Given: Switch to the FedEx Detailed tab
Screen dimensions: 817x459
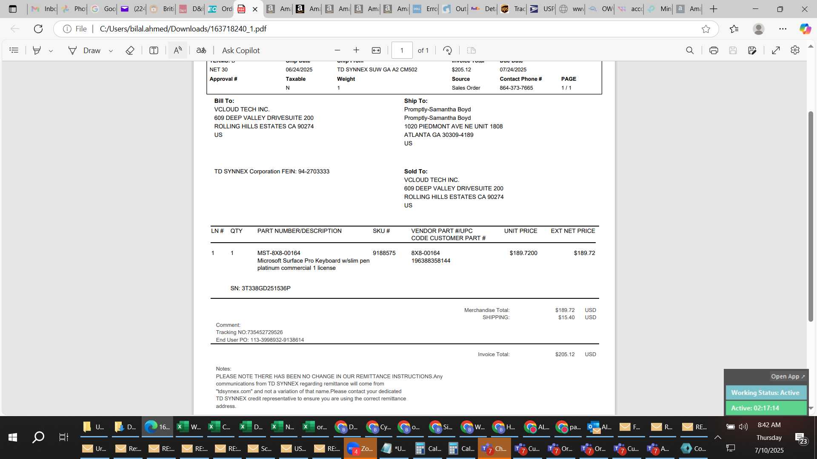Looking at the screenshot, I should [x=484, y=8].
